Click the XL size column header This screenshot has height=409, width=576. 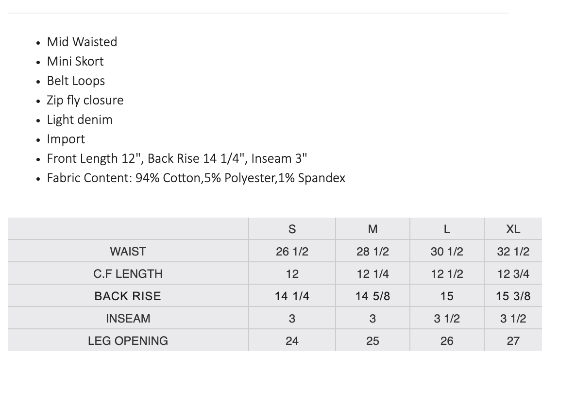coord(513,229)
